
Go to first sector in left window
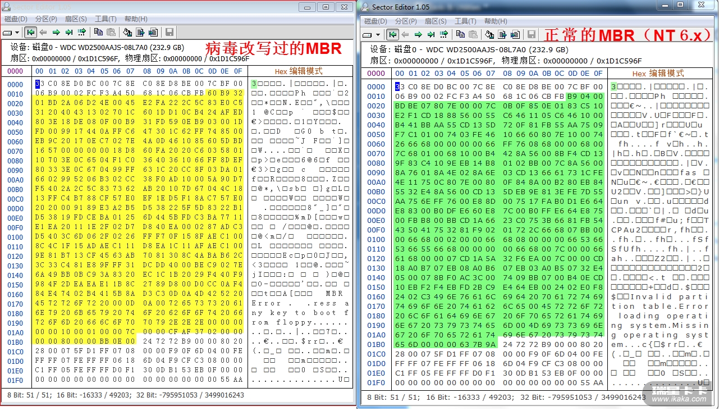click(x=30, y=33)
